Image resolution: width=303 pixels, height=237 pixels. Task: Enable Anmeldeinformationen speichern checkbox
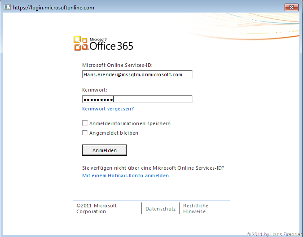85,123
